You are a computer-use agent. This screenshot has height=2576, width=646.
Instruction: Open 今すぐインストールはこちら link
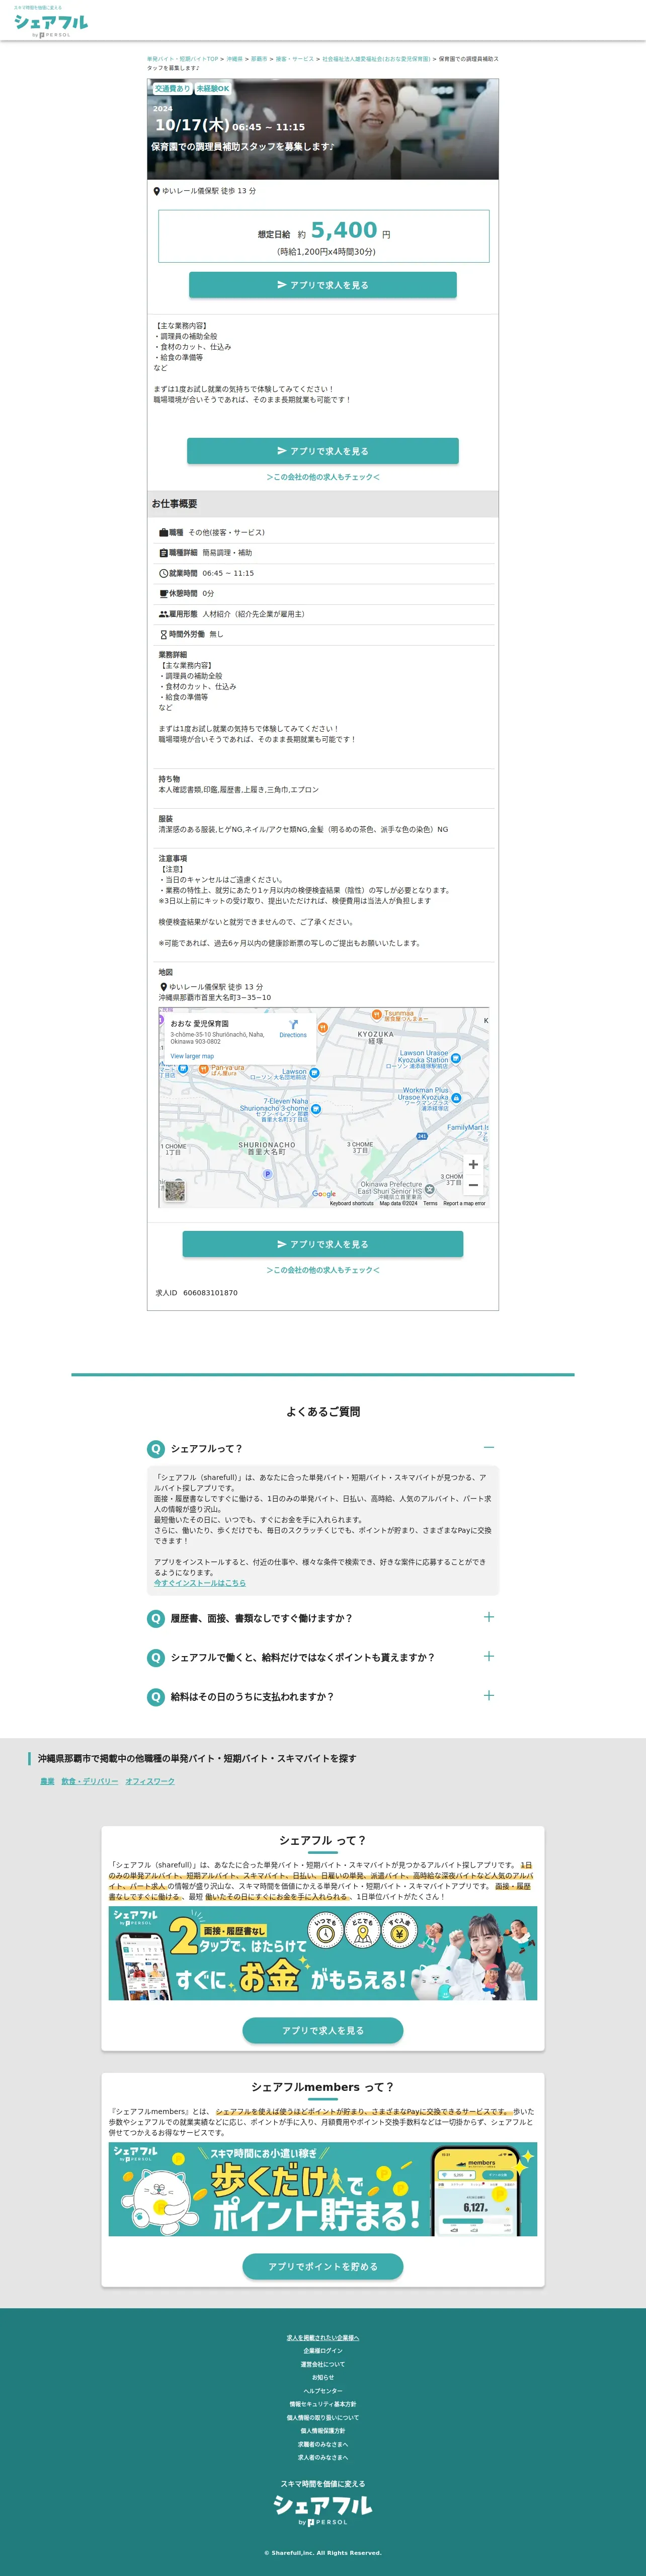pyautogui.click(x=199, y=1583)
